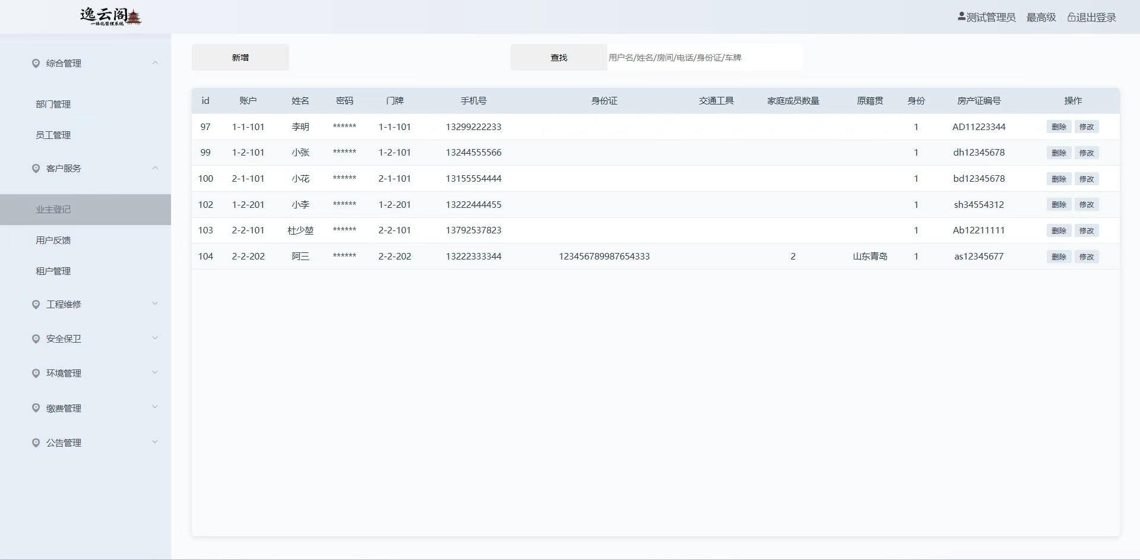Viewport: 1140px width, 560px height.
Task: Click location pin icon beside 工程维修
Action: point(36,305)
